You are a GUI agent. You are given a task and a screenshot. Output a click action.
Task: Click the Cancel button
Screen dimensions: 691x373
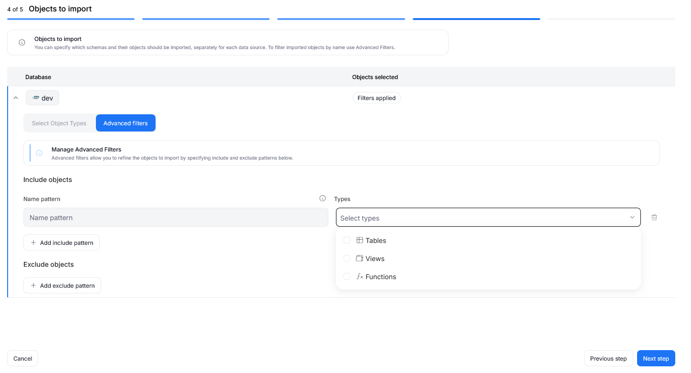click(x=22, y=358)
